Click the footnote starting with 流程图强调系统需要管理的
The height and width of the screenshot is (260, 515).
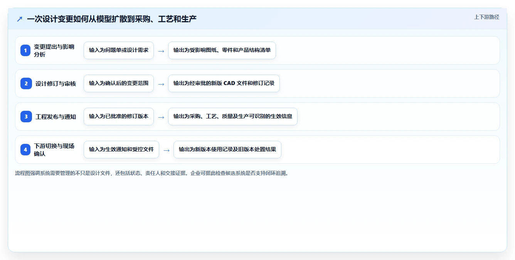[152, 173]
